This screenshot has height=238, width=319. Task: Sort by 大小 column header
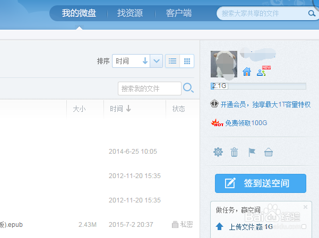pos(79,109)
